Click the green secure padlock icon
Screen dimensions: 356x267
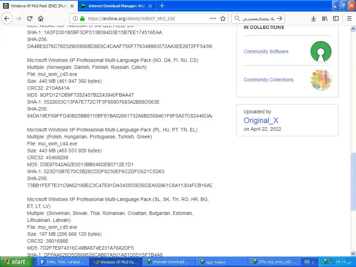[82, 19]
